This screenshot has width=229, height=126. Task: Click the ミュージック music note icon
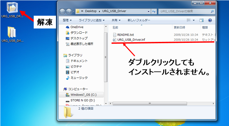(67, 78)
